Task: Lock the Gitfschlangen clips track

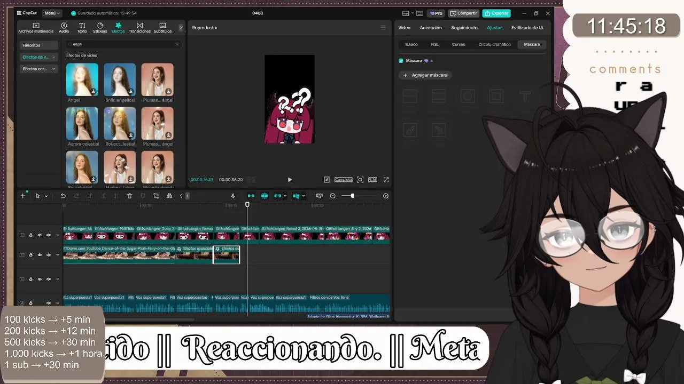Action: coord(30,235)
